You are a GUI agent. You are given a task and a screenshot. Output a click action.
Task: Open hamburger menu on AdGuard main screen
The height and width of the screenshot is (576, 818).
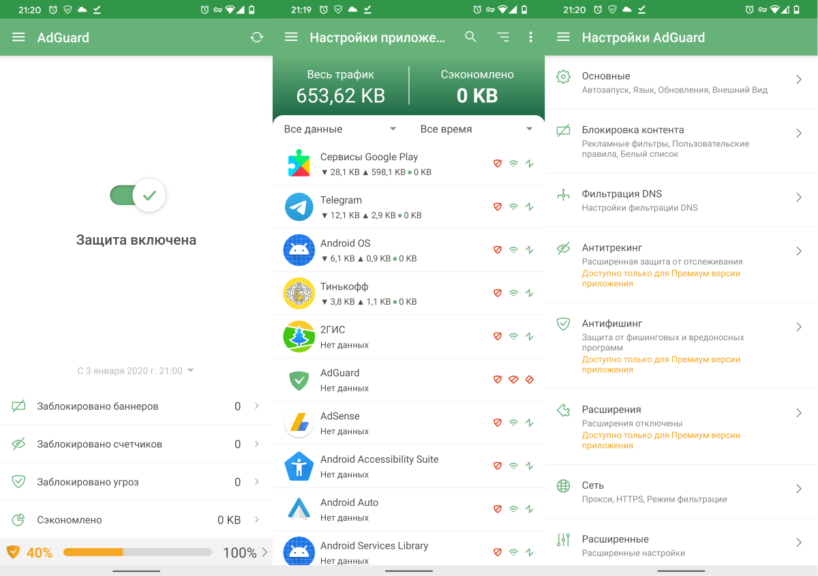[x=18, y=37]
